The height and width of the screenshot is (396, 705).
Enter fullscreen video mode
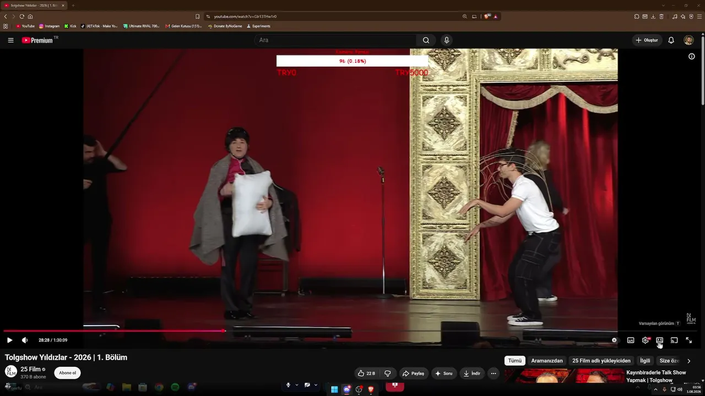(688, 340)
